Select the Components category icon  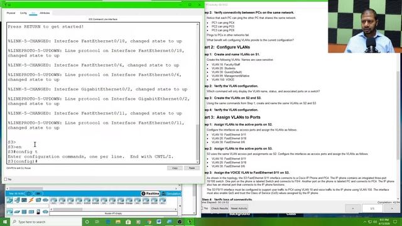(24, 200)
